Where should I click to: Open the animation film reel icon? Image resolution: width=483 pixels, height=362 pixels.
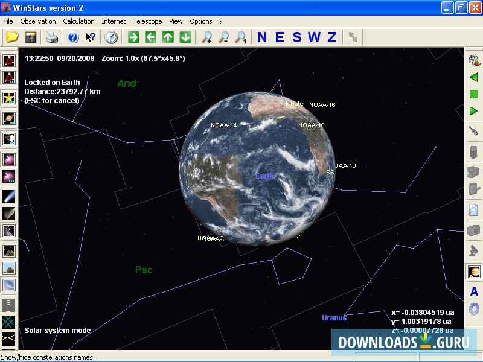474,60
